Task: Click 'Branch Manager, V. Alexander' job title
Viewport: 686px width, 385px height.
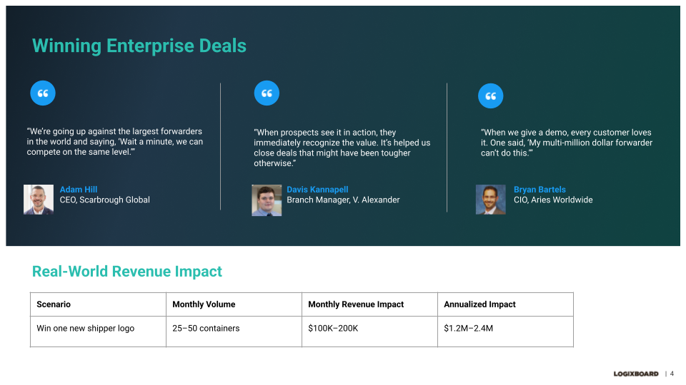Action: click(x=343, y=200)
